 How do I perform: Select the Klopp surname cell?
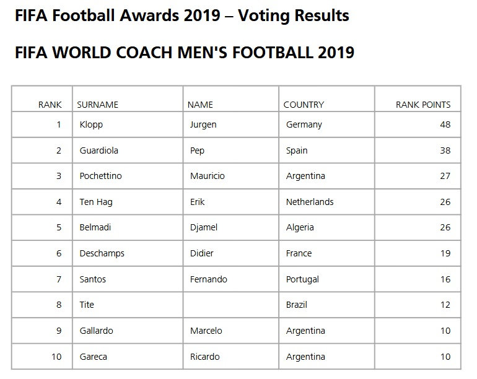(x=91, y=124)
